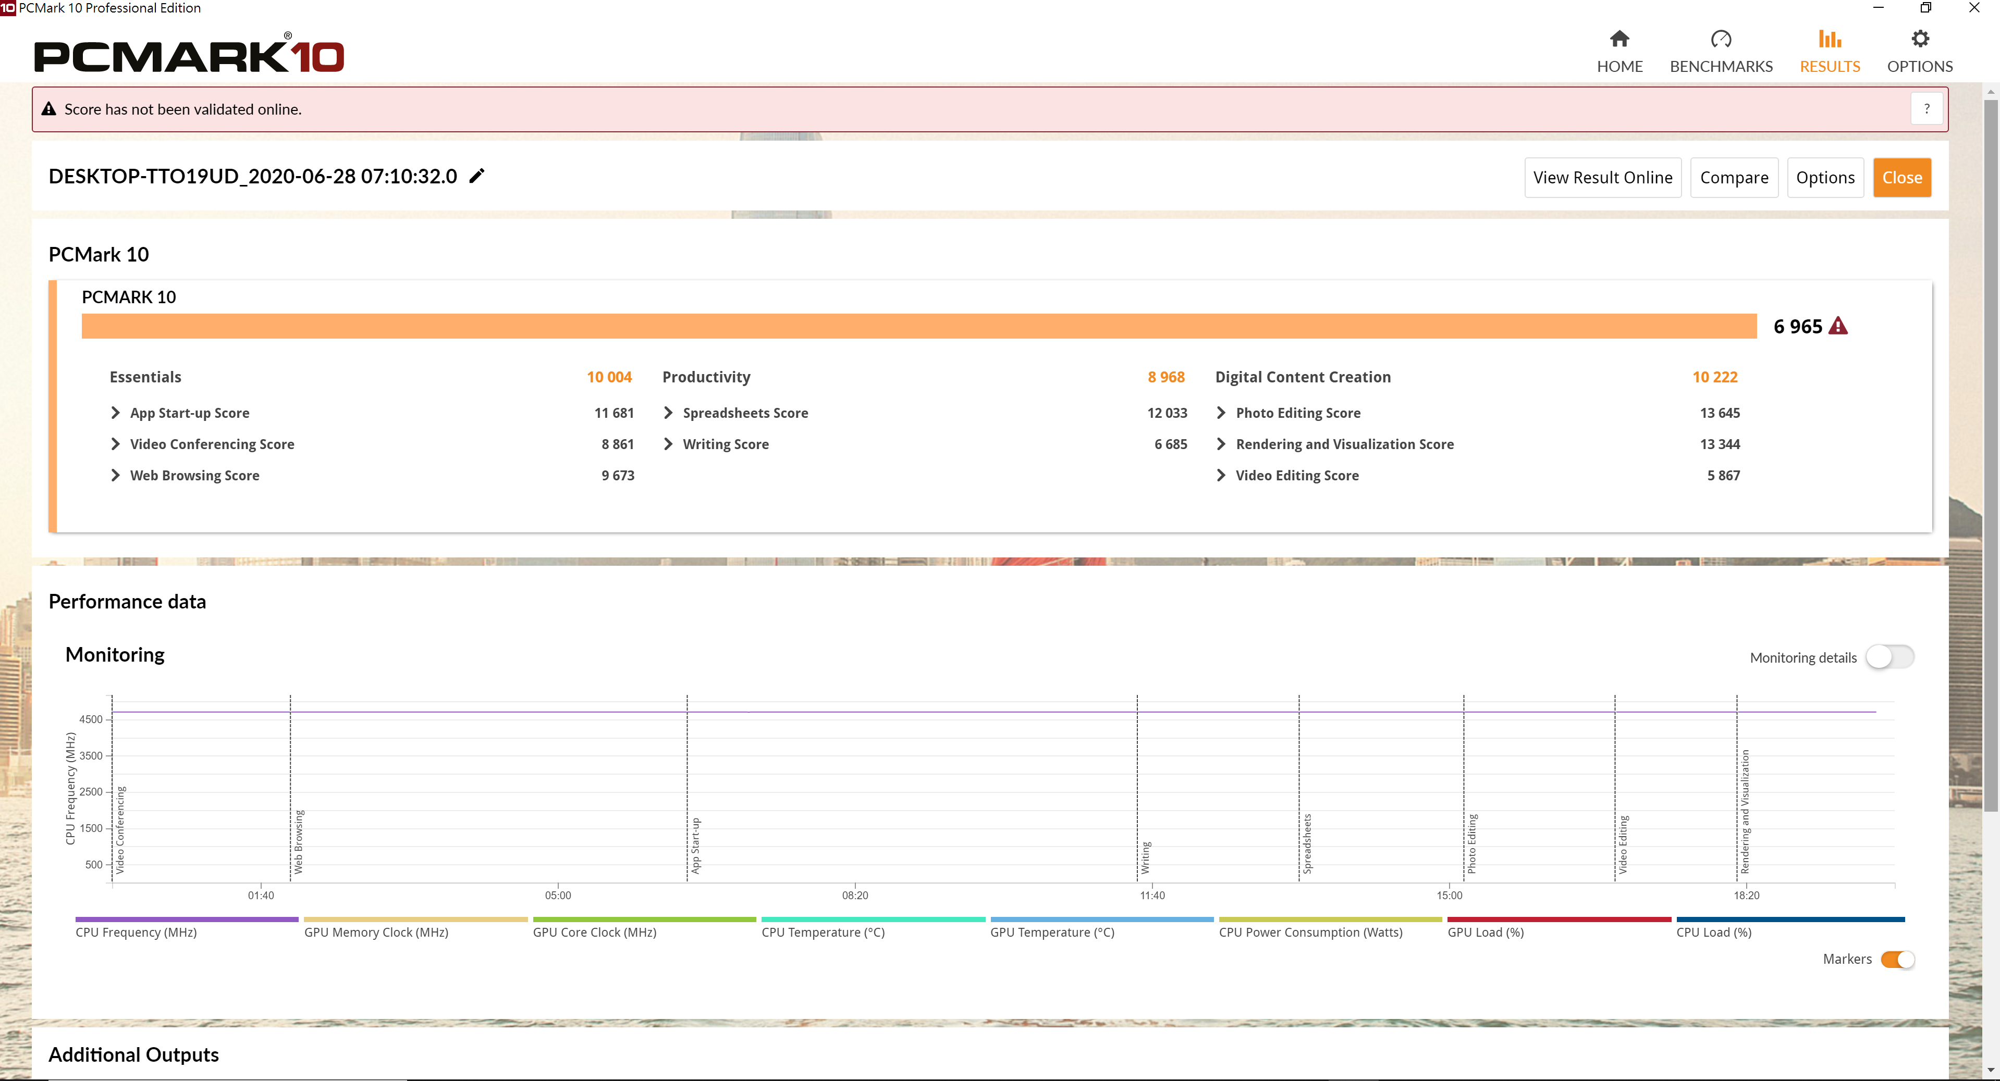Click the Compare button

coord(1734,178)
